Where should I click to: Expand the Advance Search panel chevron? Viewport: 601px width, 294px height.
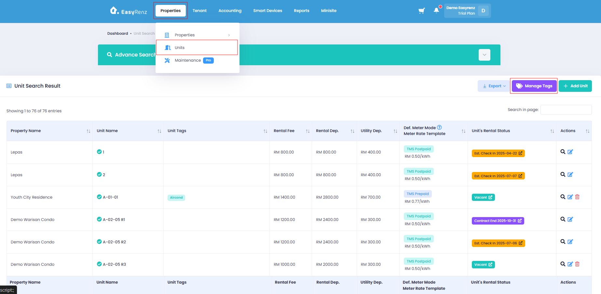click(484, 55)
